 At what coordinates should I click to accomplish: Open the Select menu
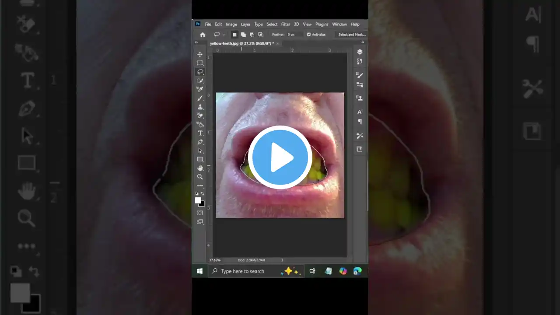(272, 24)
